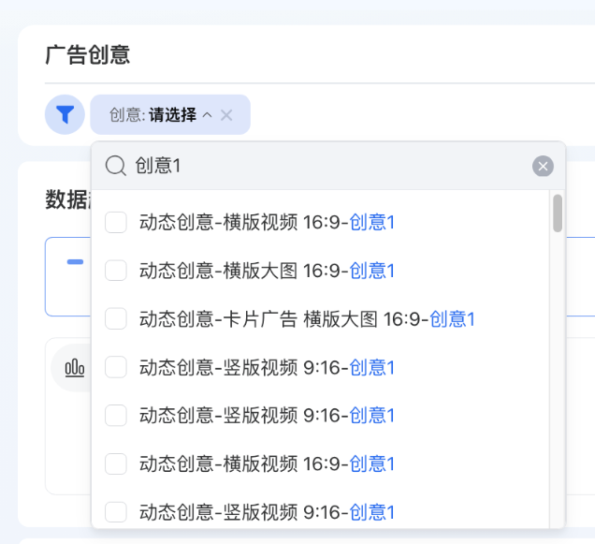Open the bar chart view icon
The width and height of the screenshot is (595, 544).
[75, 367]
